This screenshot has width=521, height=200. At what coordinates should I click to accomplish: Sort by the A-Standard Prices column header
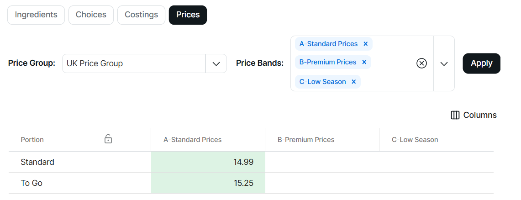coord(193,140)
